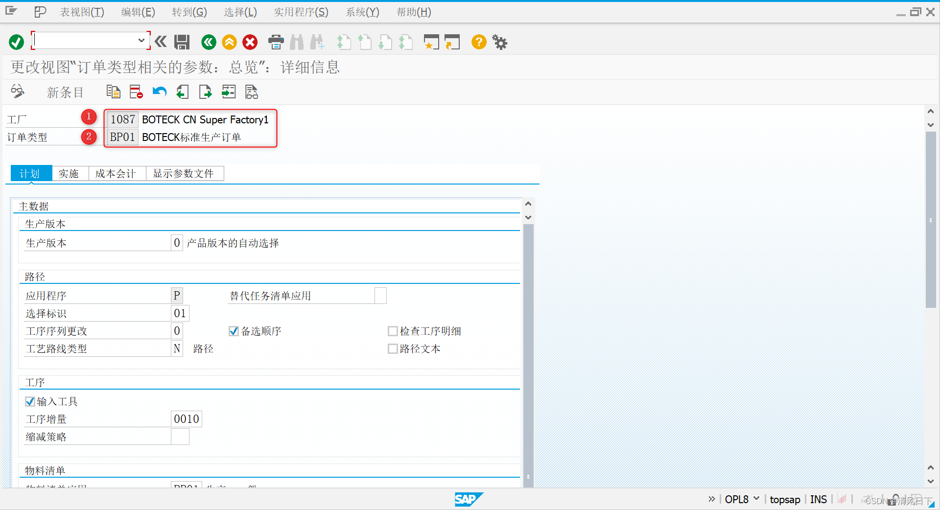Open the 转到(G) menu
The image size is (940, 510).
(189, 12)
